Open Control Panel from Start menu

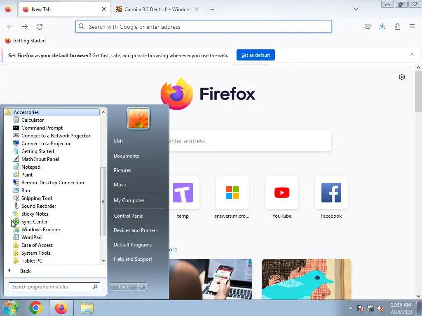coord(129,216)
